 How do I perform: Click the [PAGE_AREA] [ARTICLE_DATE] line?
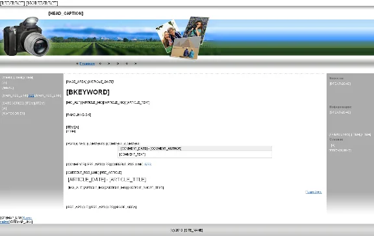90,82
